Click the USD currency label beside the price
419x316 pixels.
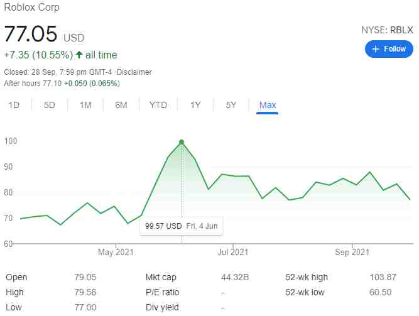(73, 38)
